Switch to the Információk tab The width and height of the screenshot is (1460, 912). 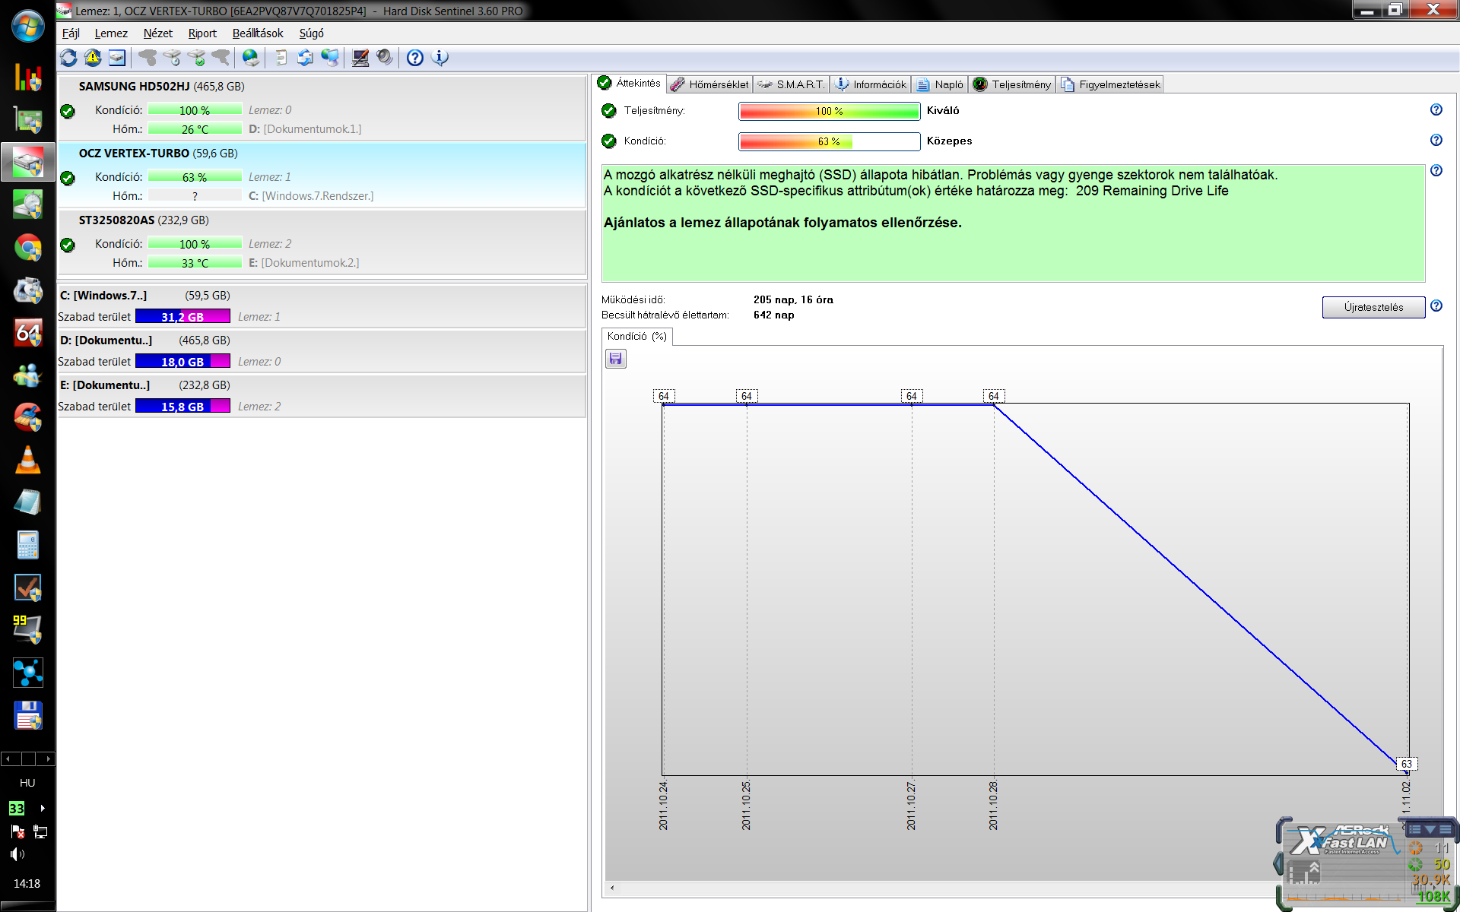coord(871,84)
